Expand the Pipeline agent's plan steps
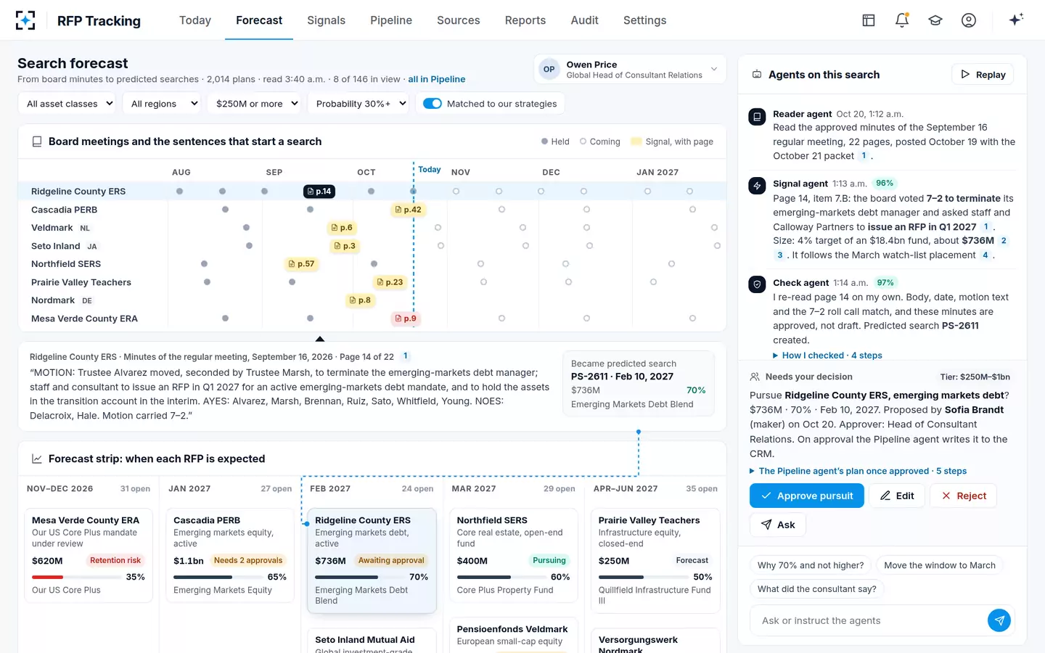 coord(858,471)
